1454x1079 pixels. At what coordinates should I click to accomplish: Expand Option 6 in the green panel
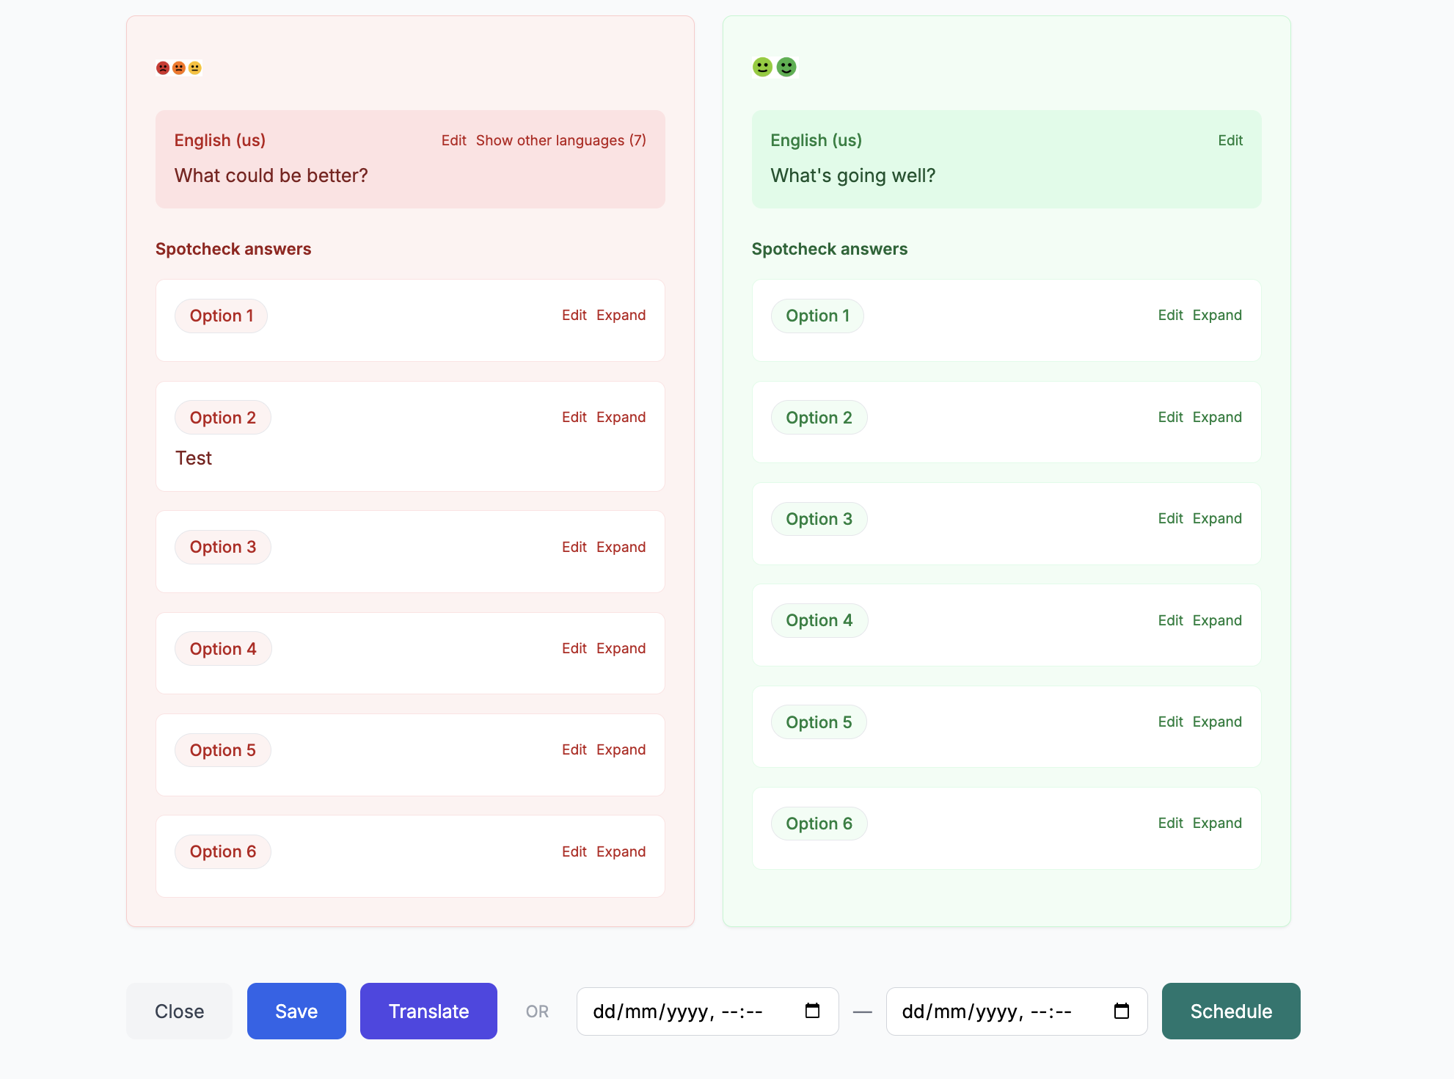click(x=1217, y=823)
